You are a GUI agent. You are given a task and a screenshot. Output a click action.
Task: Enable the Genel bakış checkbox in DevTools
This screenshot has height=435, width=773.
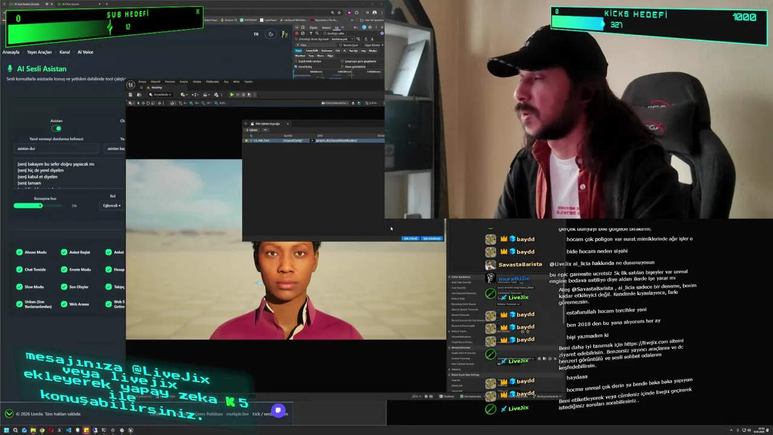tap(296, 66)
